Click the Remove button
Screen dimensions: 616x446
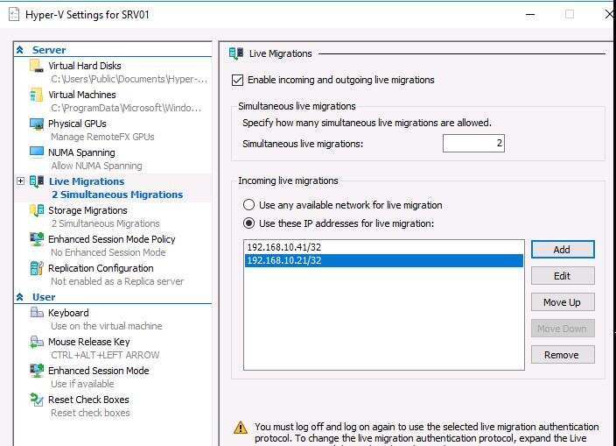563,355
